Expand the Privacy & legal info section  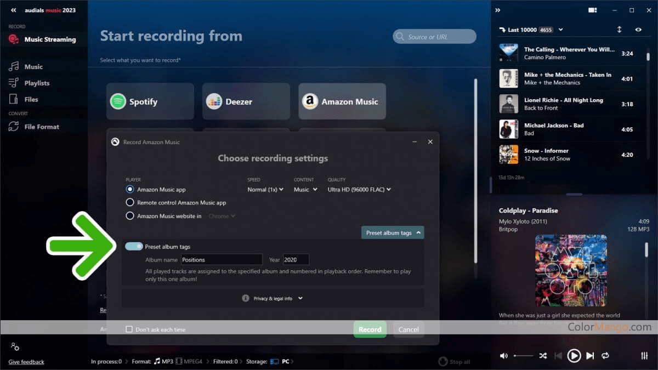click(x=273, y=299)
